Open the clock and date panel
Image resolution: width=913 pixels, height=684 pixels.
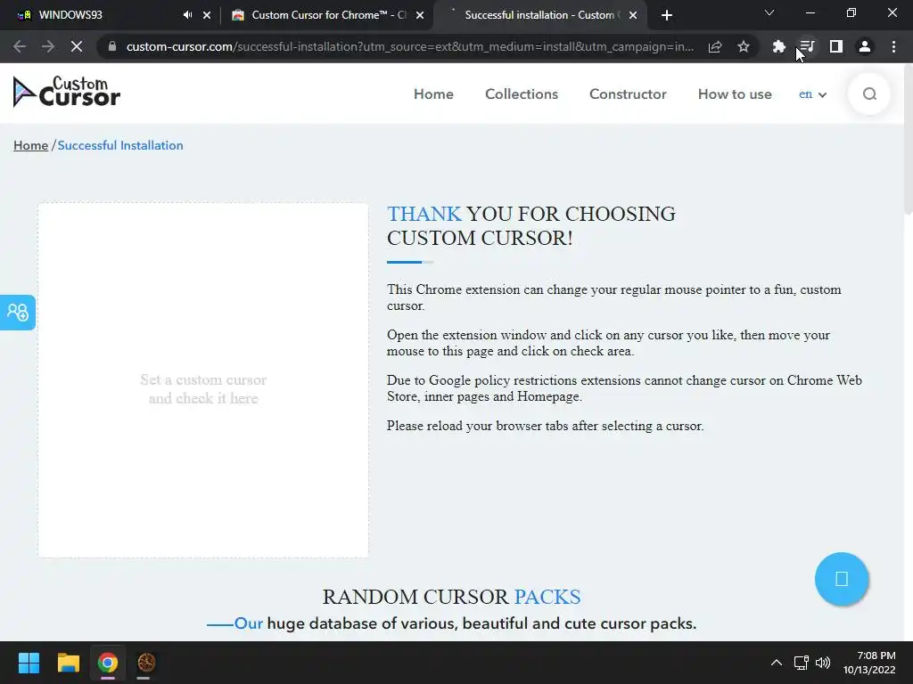pyautogui.click(x=869, y=663)
